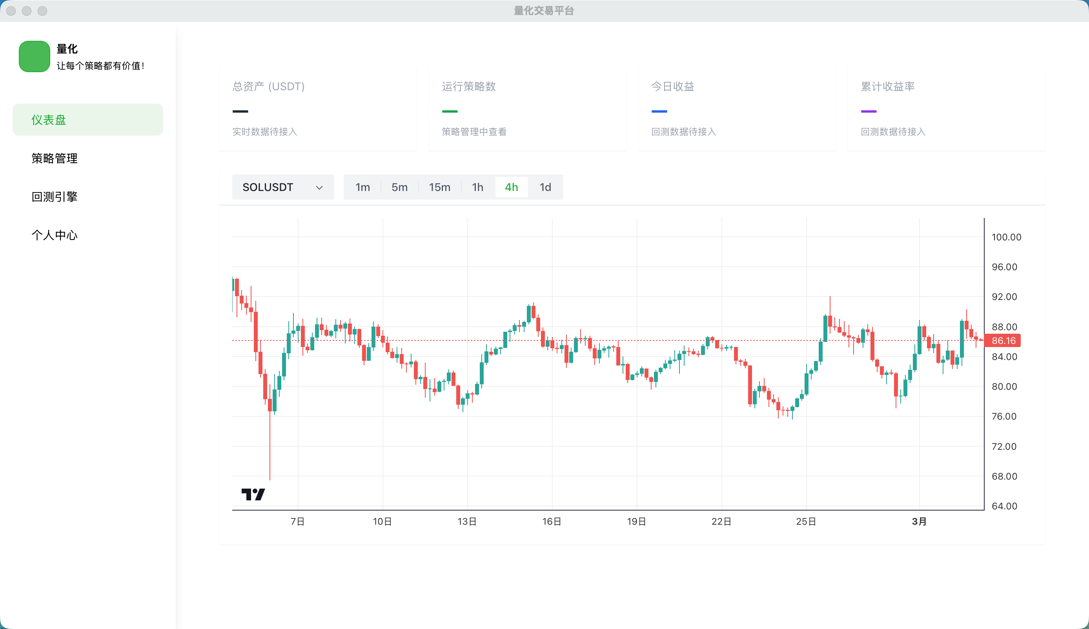The height and width of the screenshot is (629, 1089).
Task: Expand the SOLUSDT dropdown chevron
Action: pyautogui.click(x=319, y=187)
